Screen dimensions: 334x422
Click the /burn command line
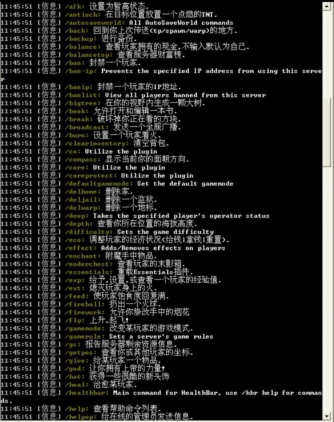coord(81,135)
